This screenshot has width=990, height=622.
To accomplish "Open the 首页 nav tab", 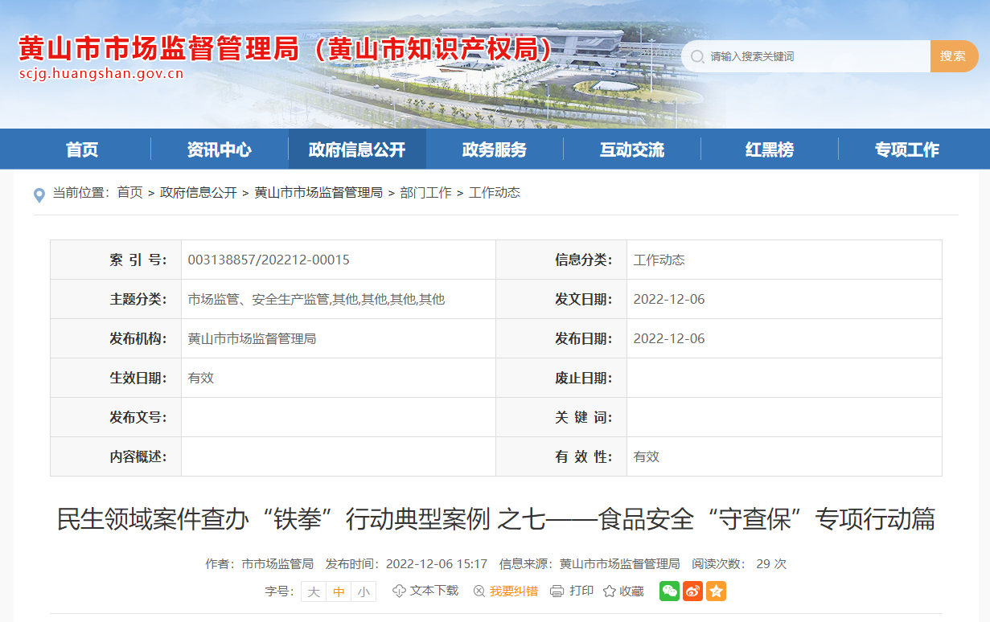I will [82, 149].
